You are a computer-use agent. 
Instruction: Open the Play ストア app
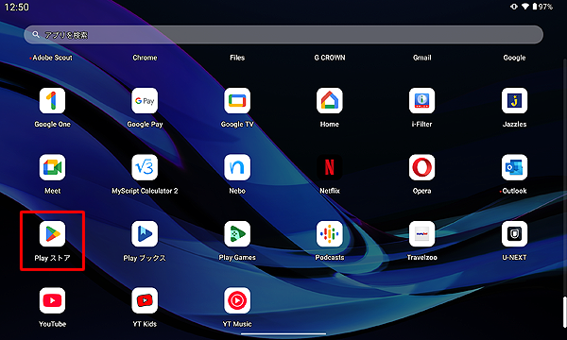coord(52,234)
